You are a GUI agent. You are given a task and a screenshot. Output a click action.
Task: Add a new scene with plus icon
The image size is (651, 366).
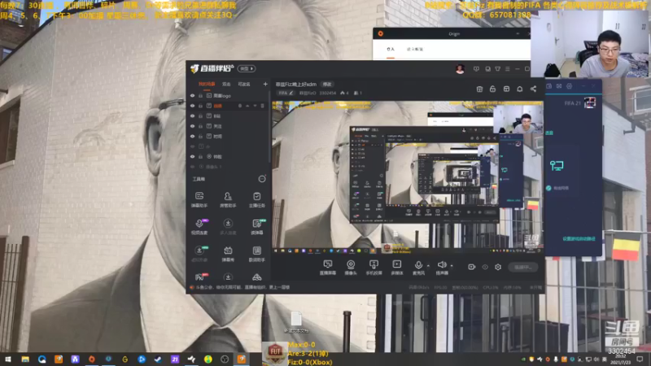tap(265, 85)
